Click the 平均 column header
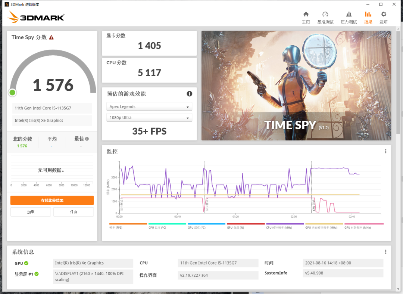This screenshot has height=294, width=403. [52, 139]
